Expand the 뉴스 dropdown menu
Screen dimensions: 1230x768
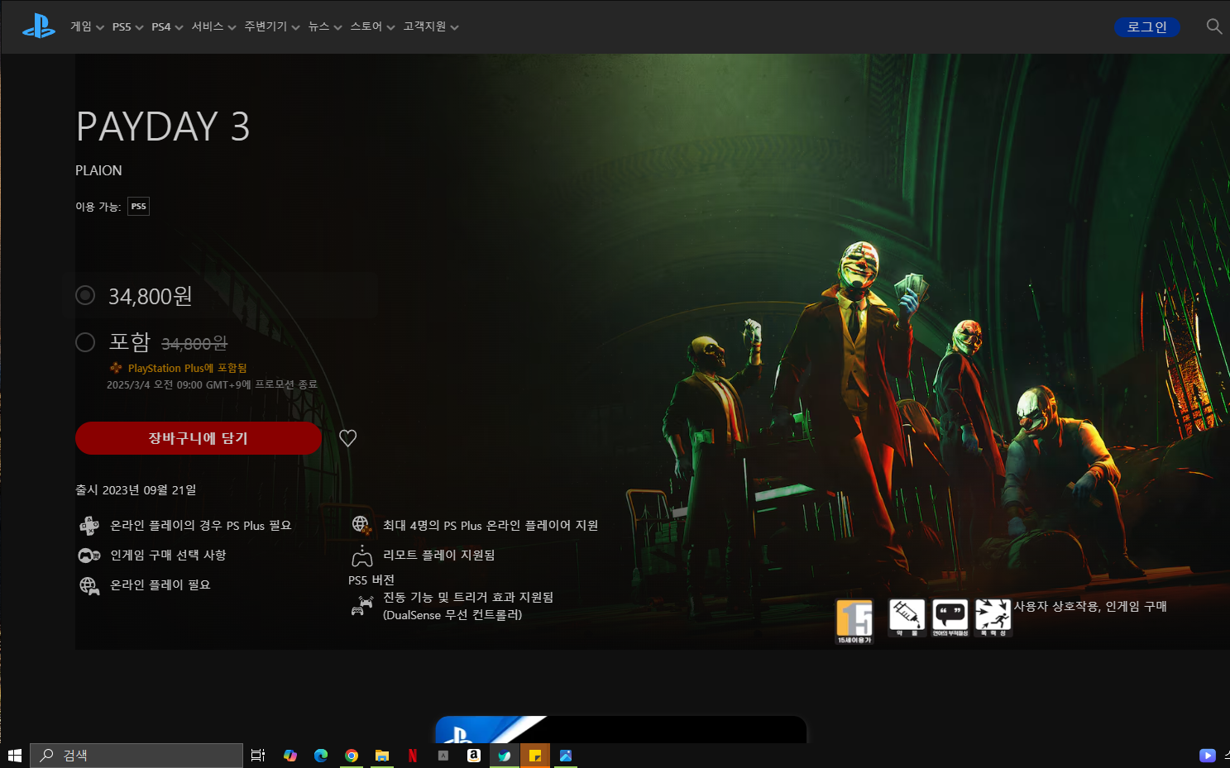coord(325,26)
